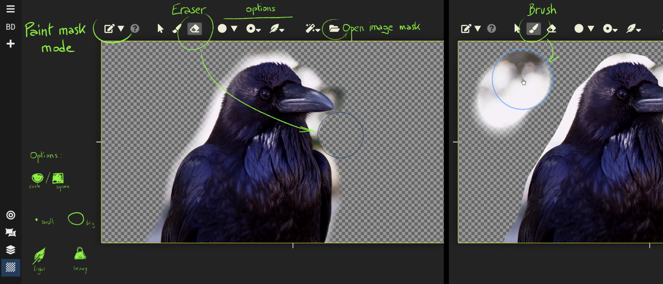Open the hamburger menu
This screenshot has height=284, width=663.
pyautogui.click(x=11, y=9)
